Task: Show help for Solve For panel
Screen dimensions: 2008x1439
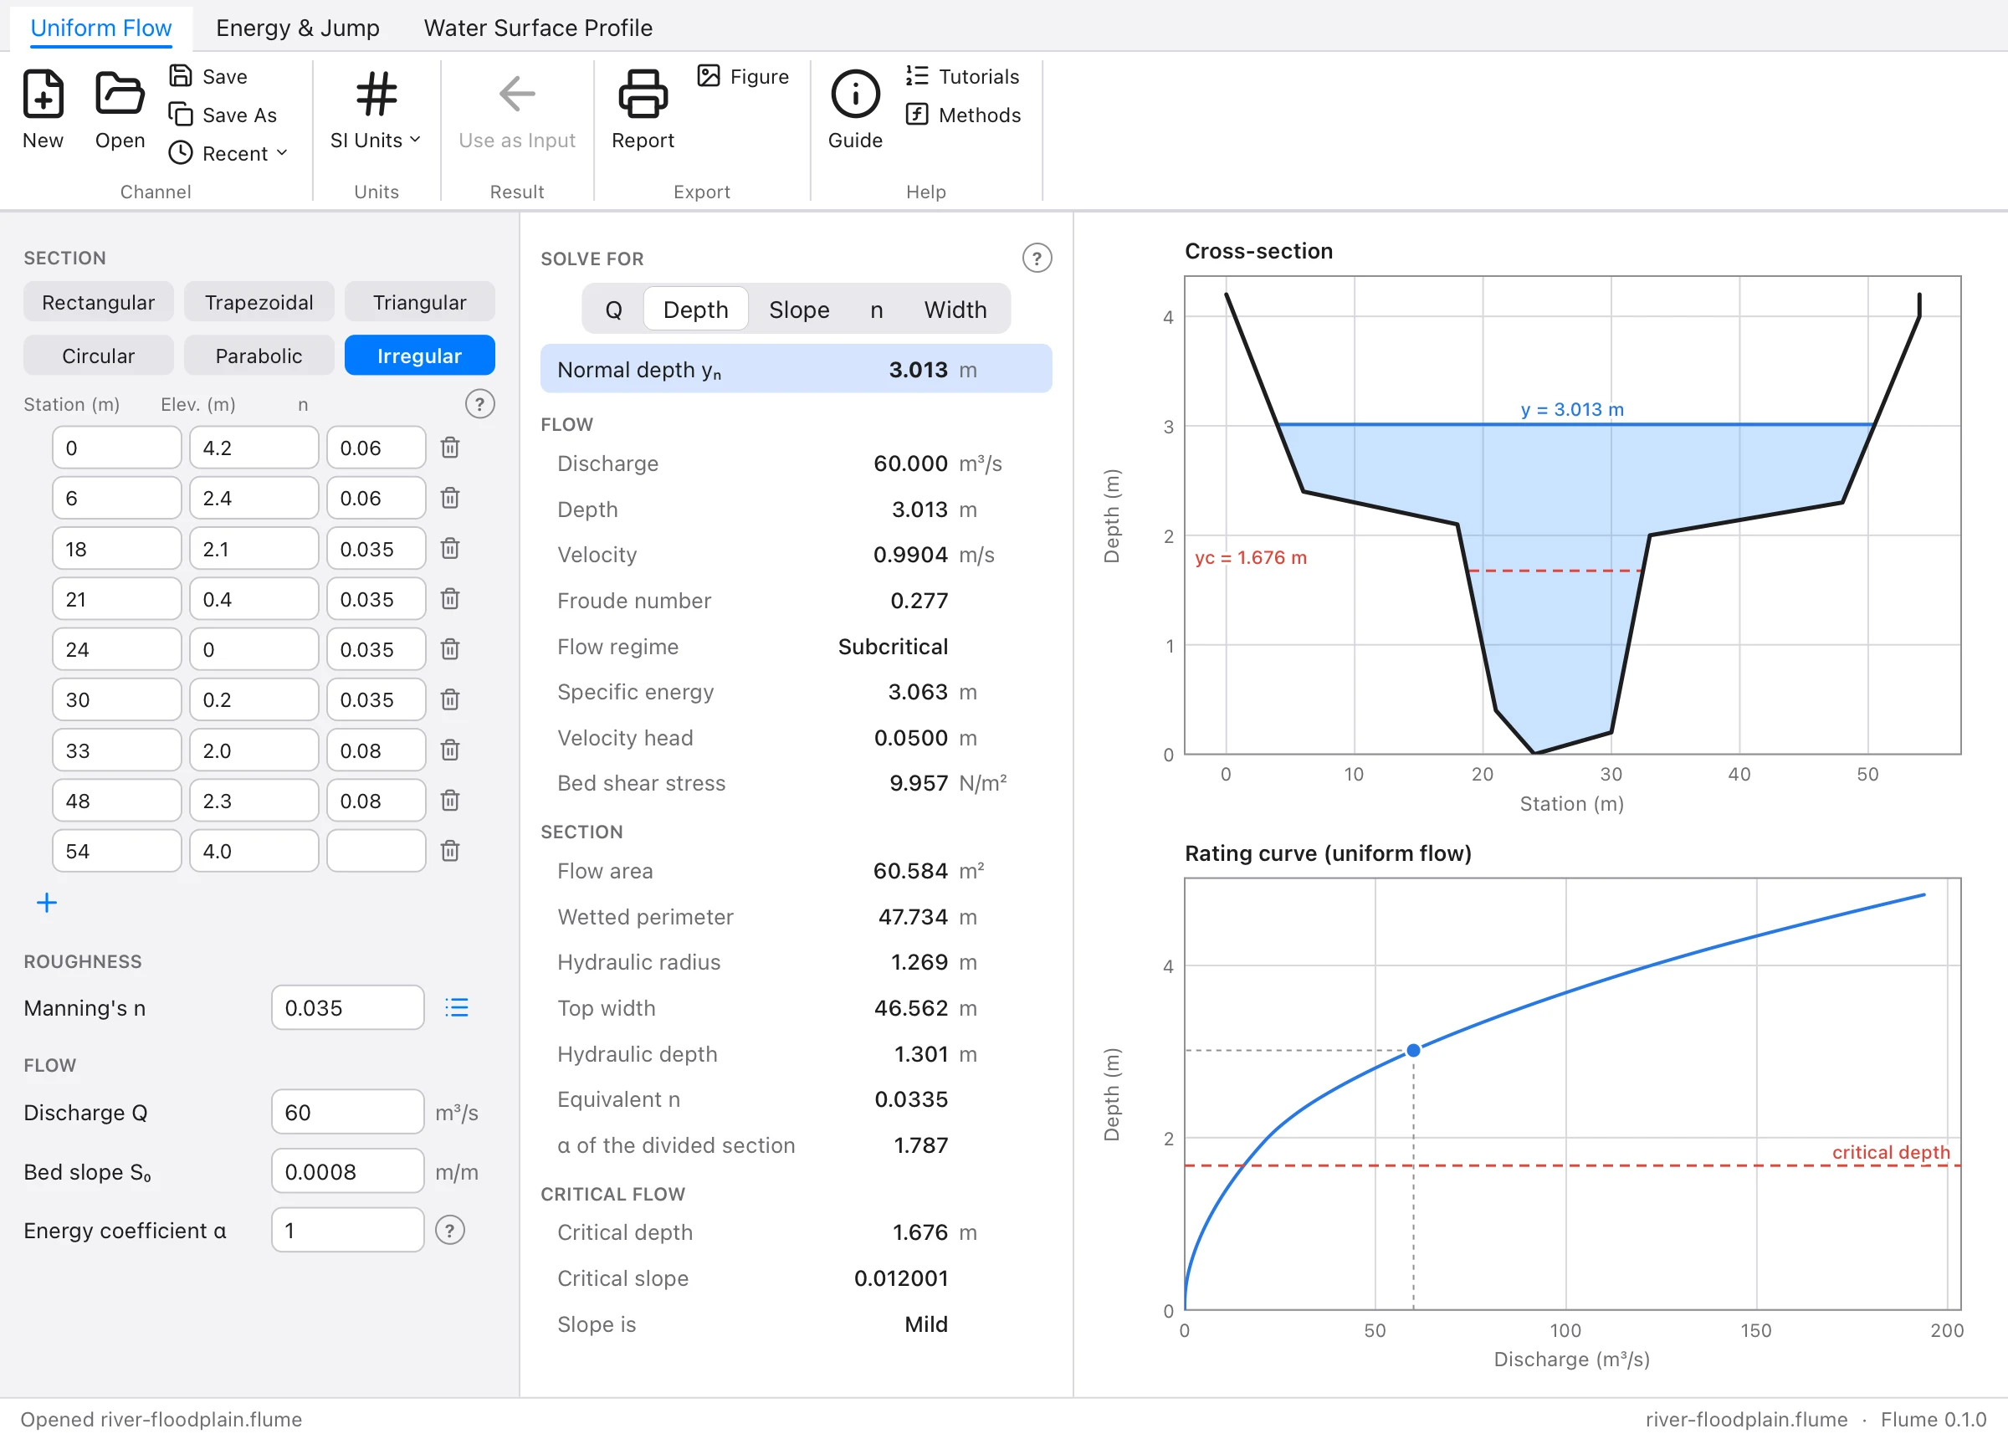Action: (1037, 259)
